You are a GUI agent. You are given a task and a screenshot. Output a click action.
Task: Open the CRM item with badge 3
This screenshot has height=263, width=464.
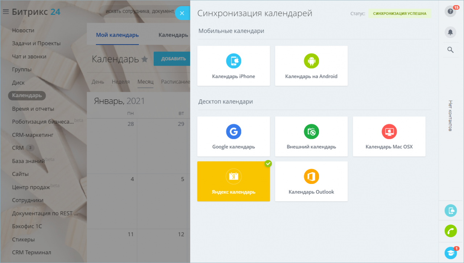coord(18,148)
